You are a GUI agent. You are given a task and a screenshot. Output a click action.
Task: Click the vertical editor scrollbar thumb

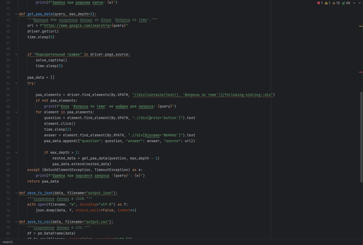pyautogui.click(x=361, y=137)
